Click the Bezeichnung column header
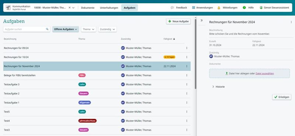The image size is (295, 136). point(10,39)
